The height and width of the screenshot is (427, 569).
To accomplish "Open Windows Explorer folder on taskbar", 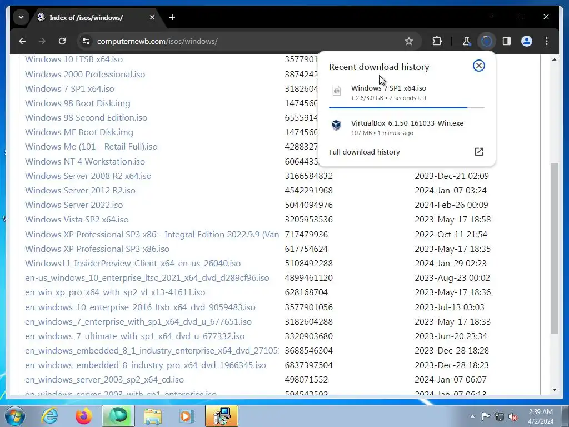I will click(x=153, y=416).
